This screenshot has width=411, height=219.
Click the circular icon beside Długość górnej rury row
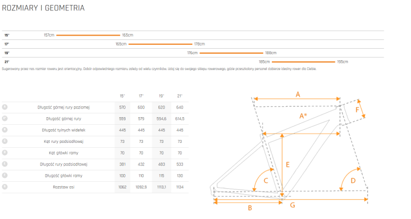click(5, 118)
